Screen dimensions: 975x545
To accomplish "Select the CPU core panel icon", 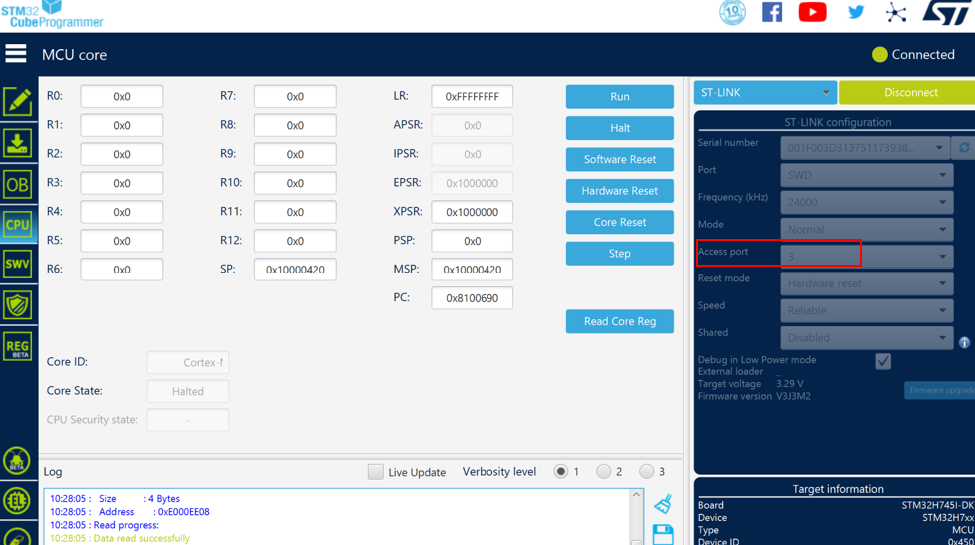I will pos(17,225).
